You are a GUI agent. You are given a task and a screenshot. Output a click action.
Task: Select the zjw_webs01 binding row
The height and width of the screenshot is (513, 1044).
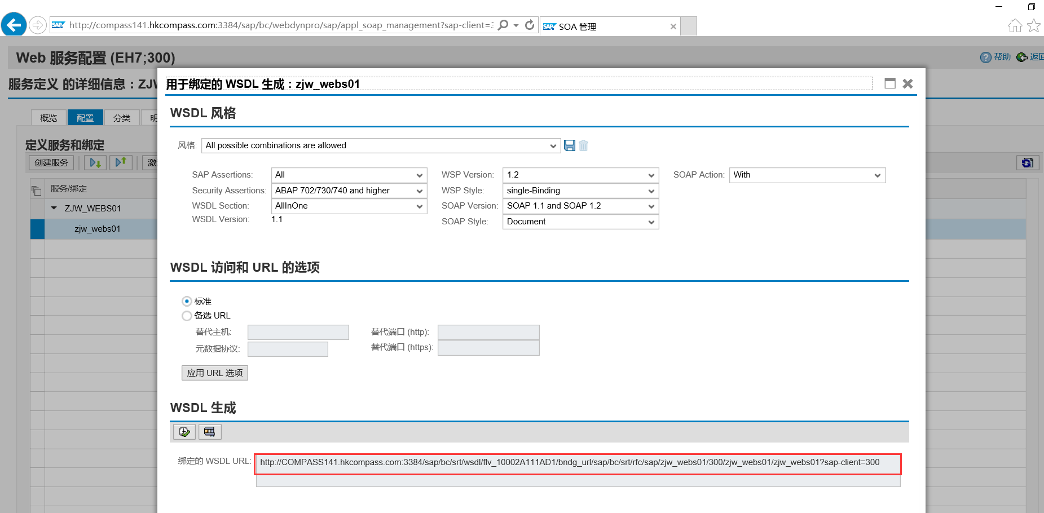(98, 229)
